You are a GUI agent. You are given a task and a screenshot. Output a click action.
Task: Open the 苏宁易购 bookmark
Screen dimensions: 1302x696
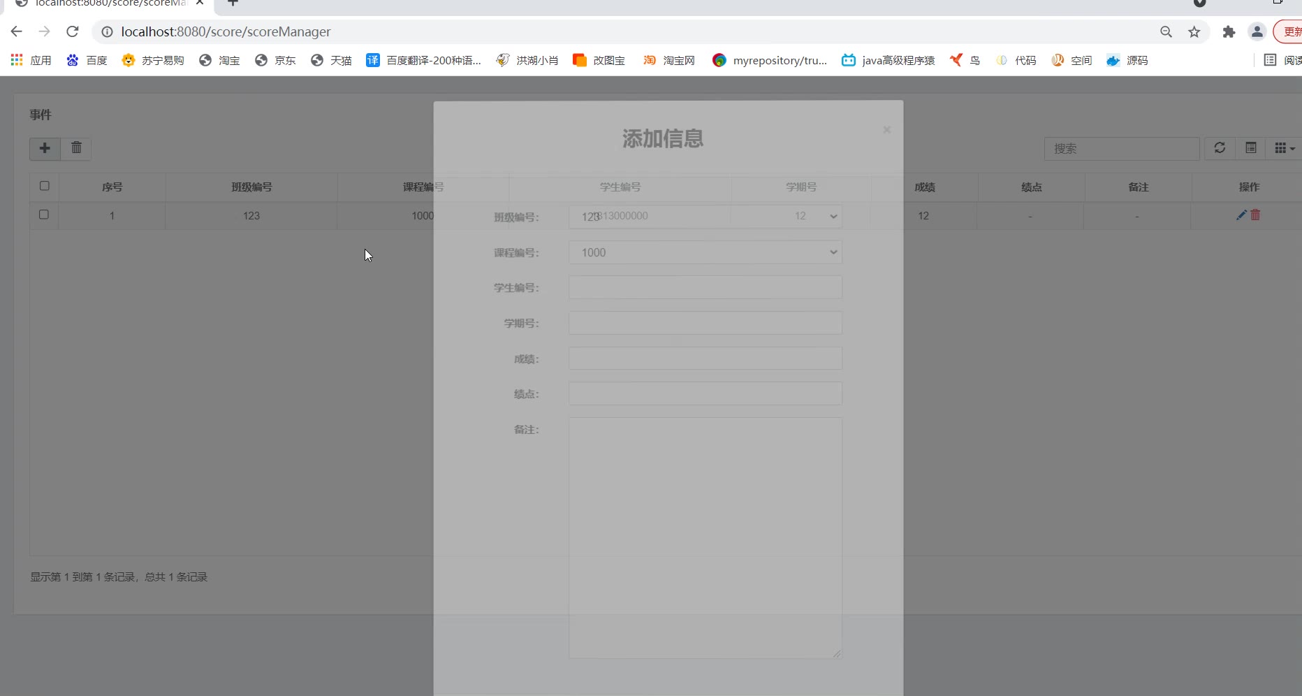click(153, 60)
